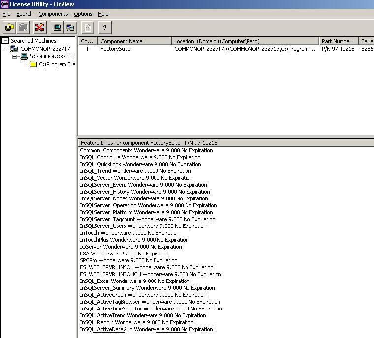Click the Feature Lines for component header bar
Screen dimensions: 374x338
tap(226, 143)
